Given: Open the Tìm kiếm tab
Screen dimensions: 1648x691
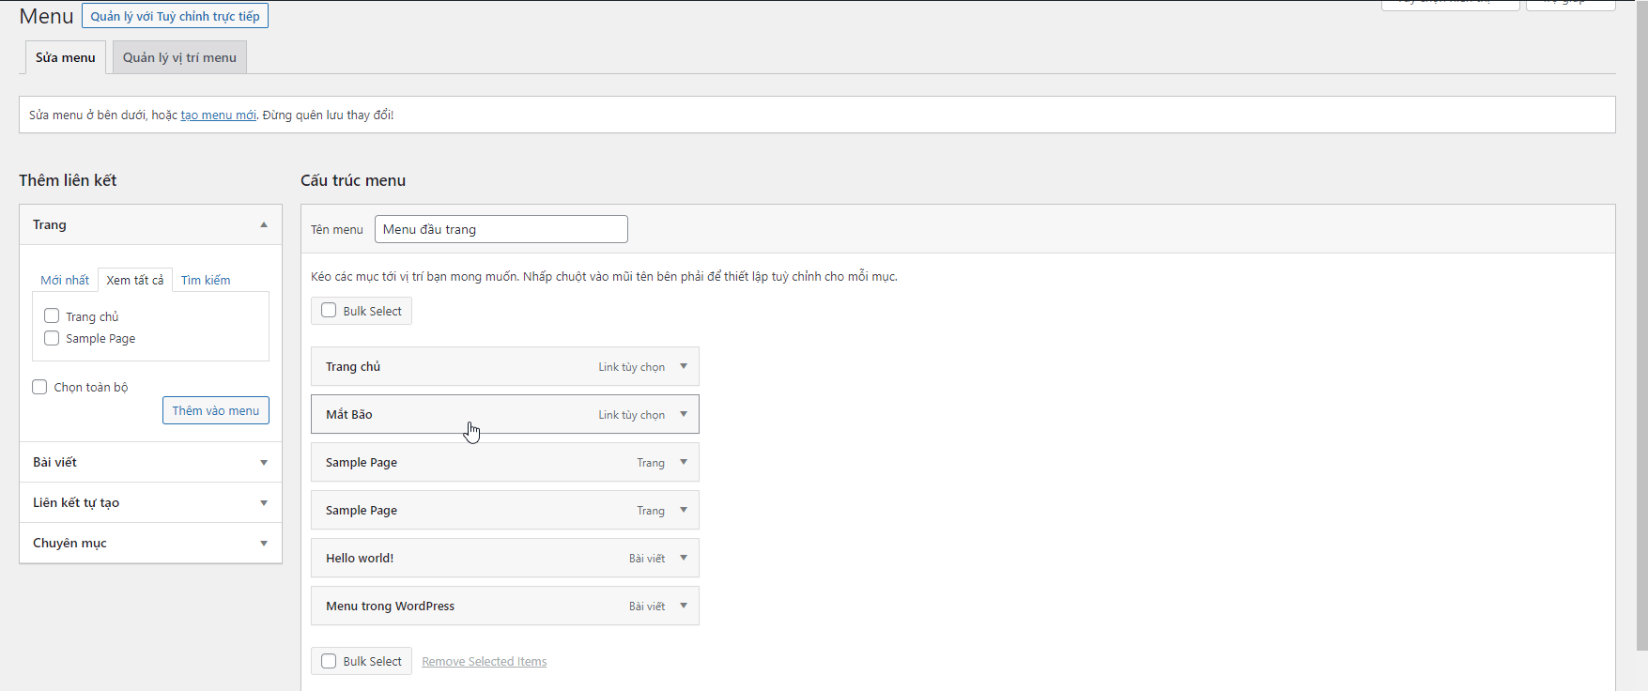Looking at the screenshot, I should coord(206,280).
